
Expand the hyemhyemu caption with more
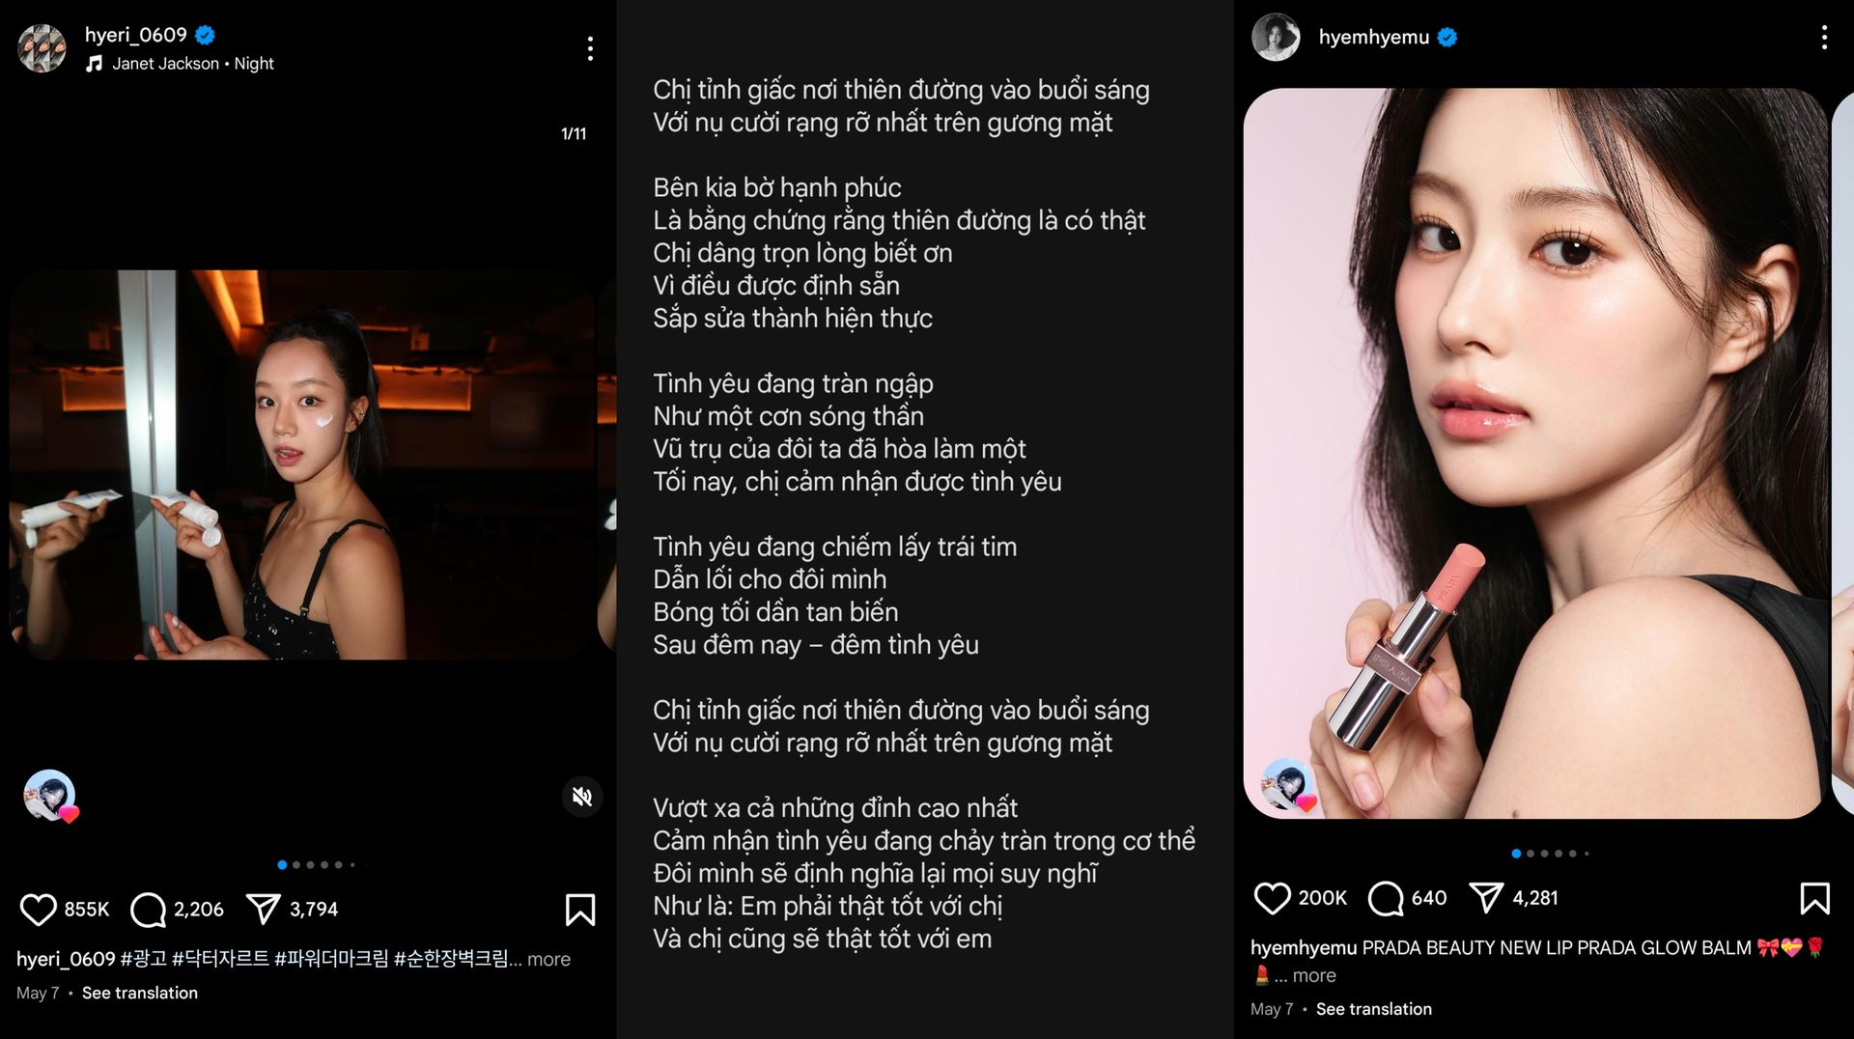1314,975
